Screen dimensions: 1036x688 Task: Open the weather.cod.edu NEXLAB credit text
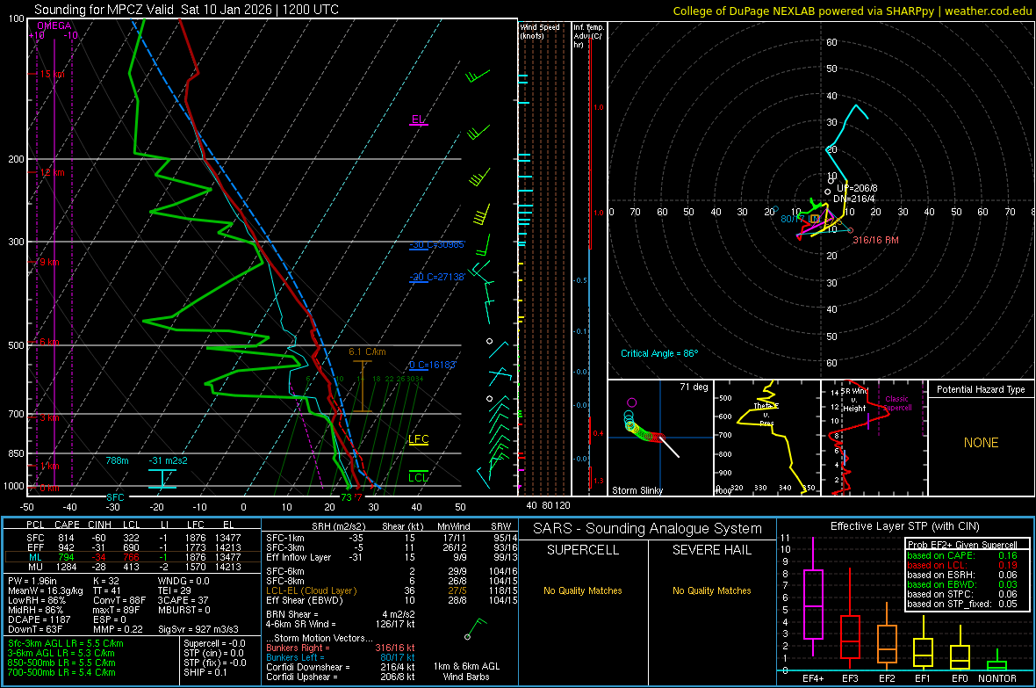point(852,11)
